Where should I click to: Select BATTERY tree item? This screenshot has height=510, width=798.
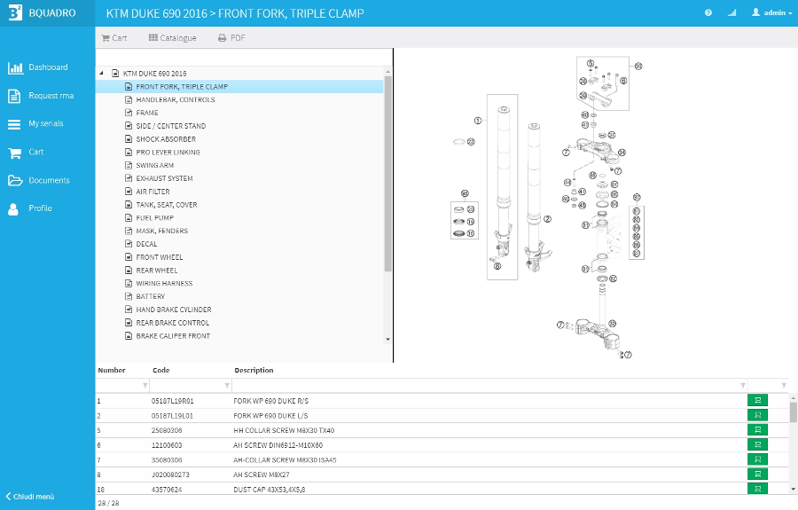pos(150,297)
